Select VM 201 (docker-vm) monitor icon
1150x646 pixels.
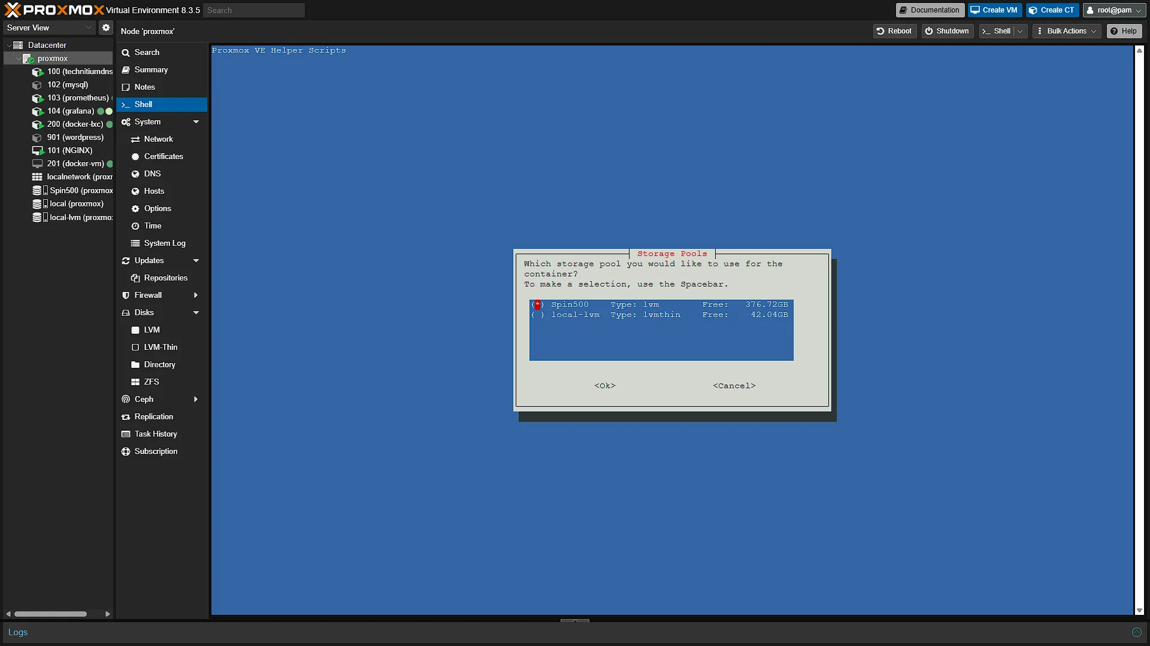point(37,164)
